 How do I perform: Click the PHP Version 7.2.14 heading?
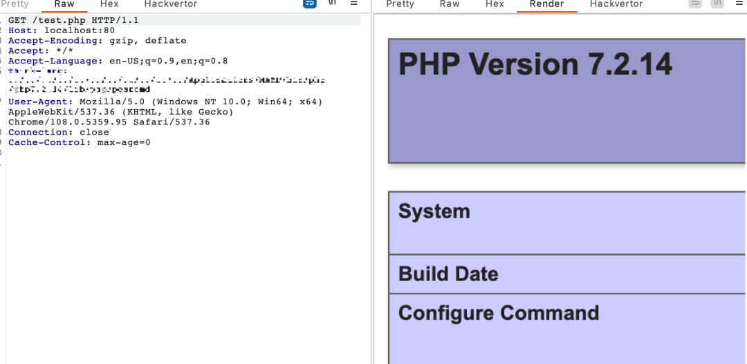pyautogui.click(x=535, y=64)
